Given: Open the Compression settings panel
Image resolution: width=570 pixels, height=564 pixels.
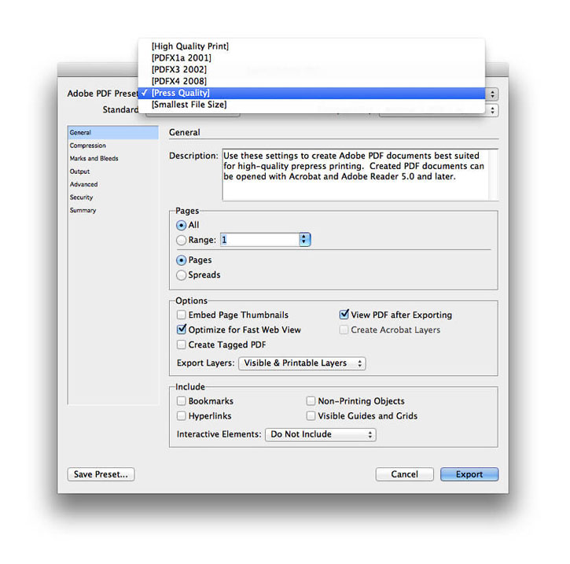Looking at the screenshot, I should 113,146.
